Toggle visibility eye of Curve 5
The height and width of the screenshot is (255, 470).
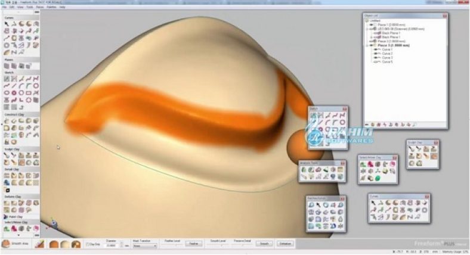click(376, 61)
